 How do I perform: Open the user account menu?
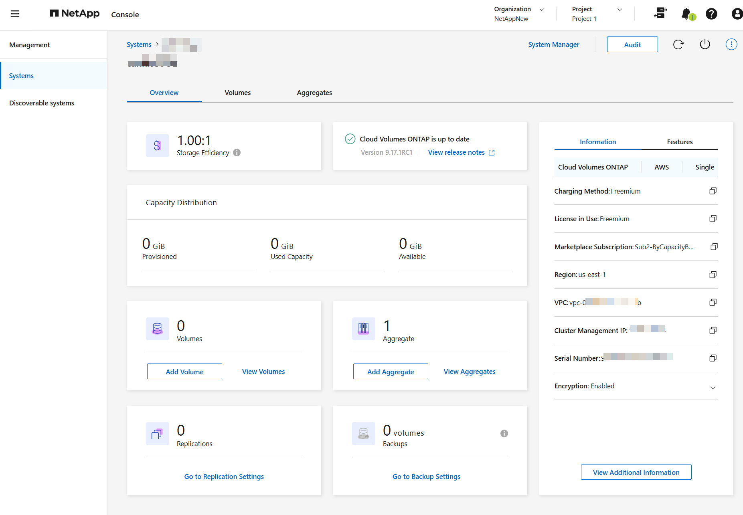737,14
